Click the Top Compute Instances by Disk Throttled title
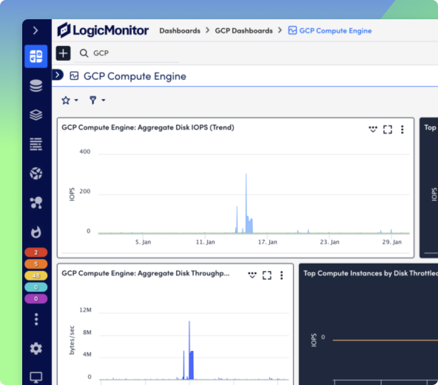This screenshot has width=438, height=385. (370, 273)
